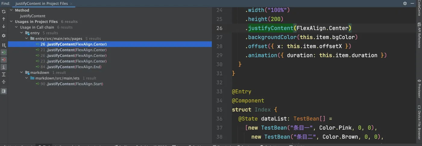The image size is (422, 146).
Task: Rerun the find usages search
Action: [x=4, y=11]
